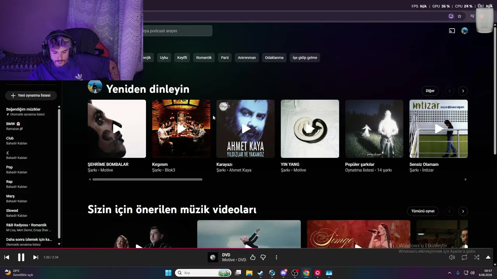Viewport: 497px width, 279px height.
Task: Click the install app icon in address bar
Action: click(451, 16)
